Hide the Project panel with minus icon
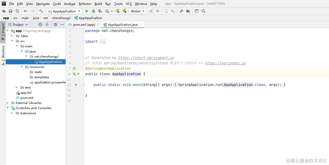 [62, 24]
